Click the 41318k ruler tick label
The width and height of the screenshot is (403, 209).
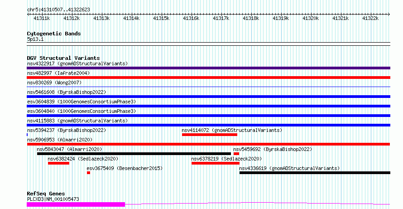tap(251, 19)
